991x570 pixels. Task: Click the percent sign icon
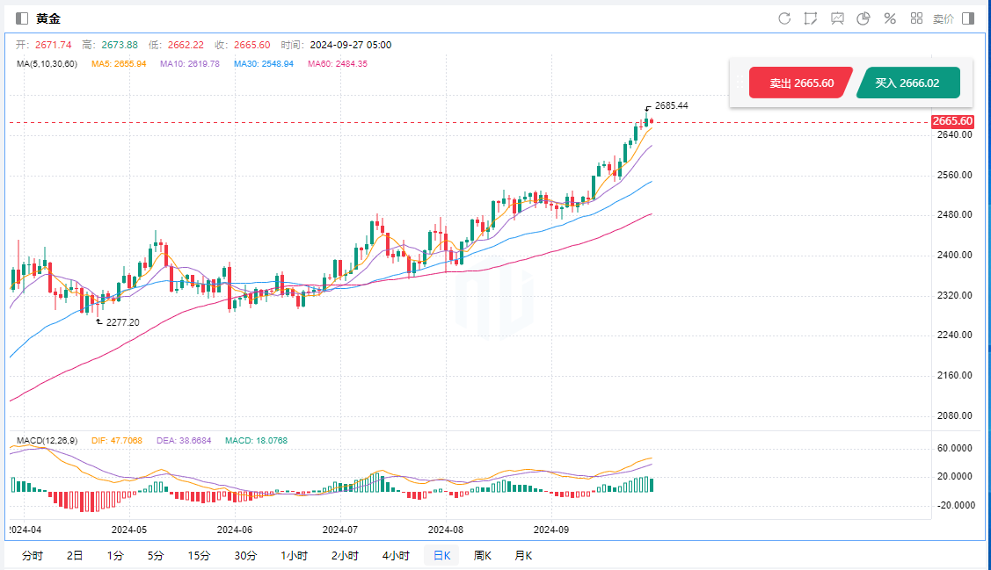[890, 18]
